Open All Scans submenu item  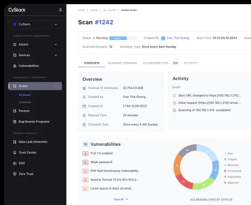pos(25,95)
